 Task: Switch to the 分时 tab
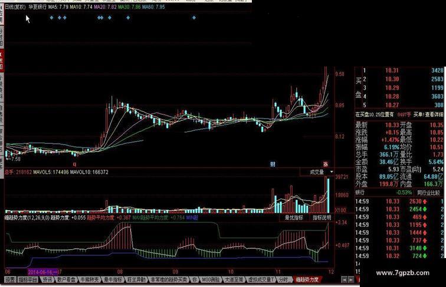coord(284,279)
